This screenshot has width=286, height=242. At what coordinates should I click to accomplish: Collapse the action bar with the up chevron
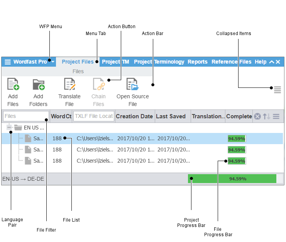(271, 62)
